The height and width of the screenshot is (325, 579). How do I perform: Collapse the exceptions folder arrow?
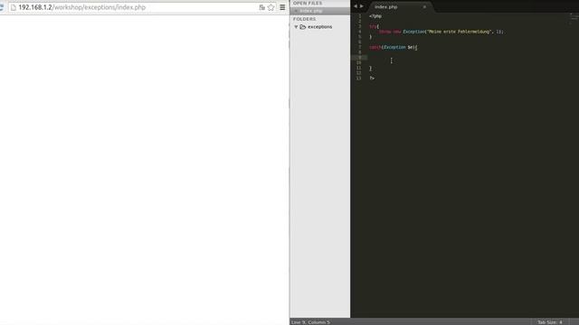coord(296,27)
